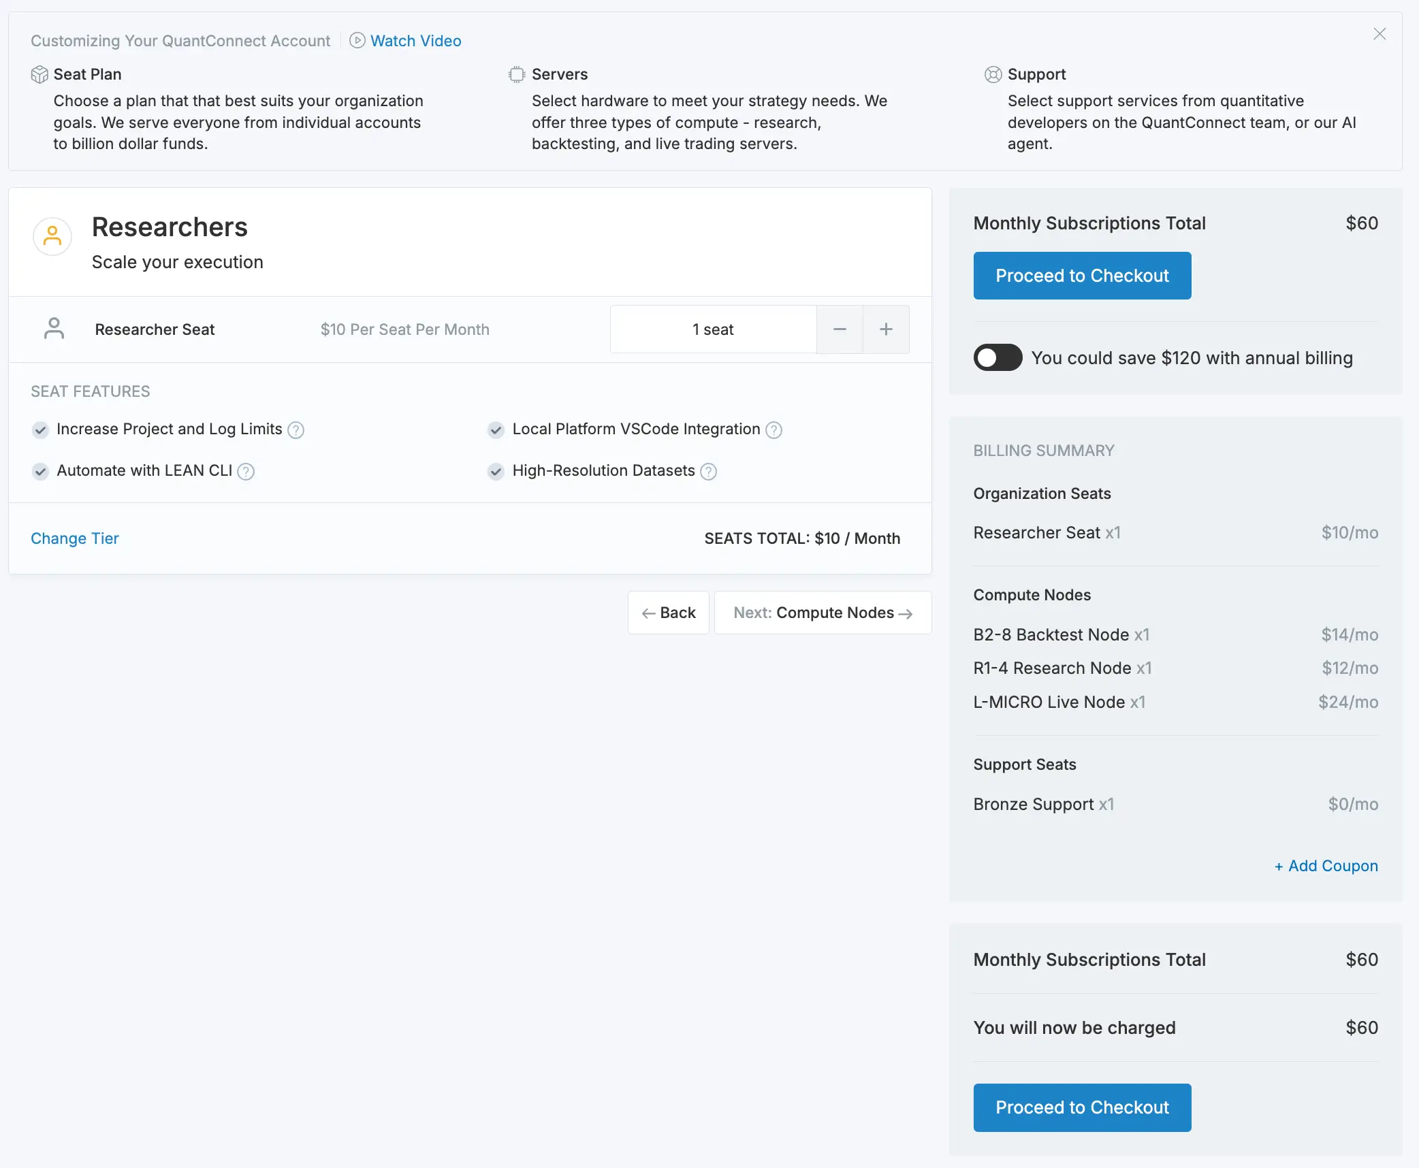Click the Support lifebuoy icon
The width and height of the screenshot is (1419, 1168).
[x=993, y=74]
